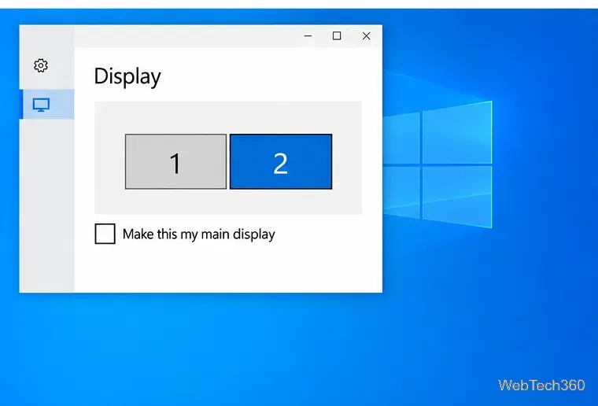Image resolution: width=598 pixels, height=406 pixels.
Task: Close the Display settings window
Action: coord(367,36)
